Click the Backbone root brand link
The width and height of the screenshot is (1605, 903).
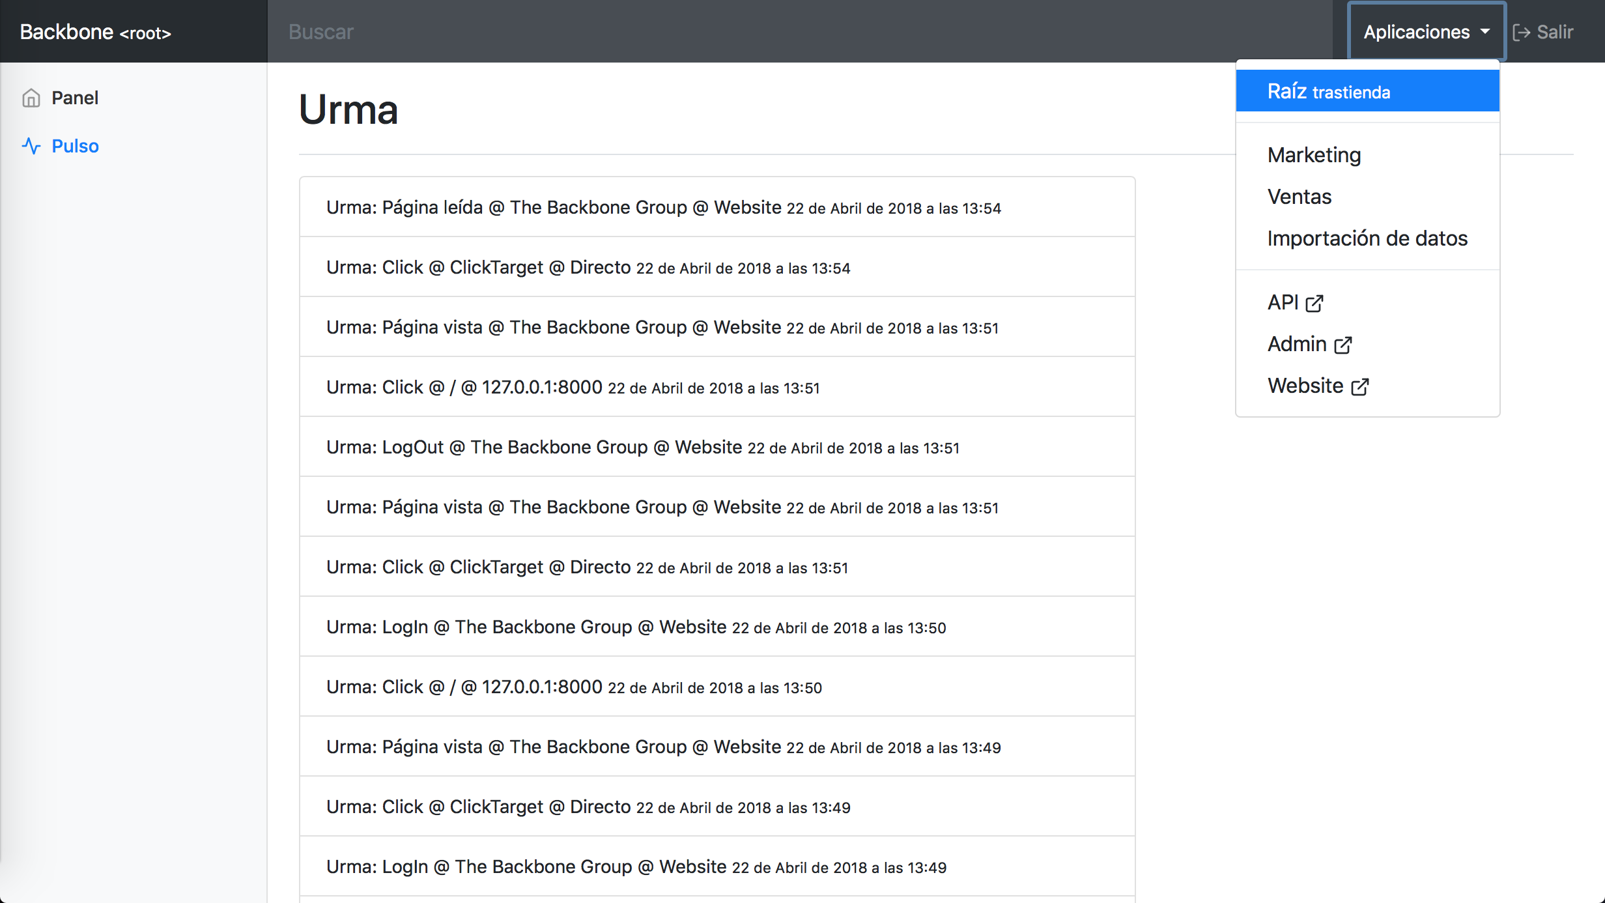95,32
